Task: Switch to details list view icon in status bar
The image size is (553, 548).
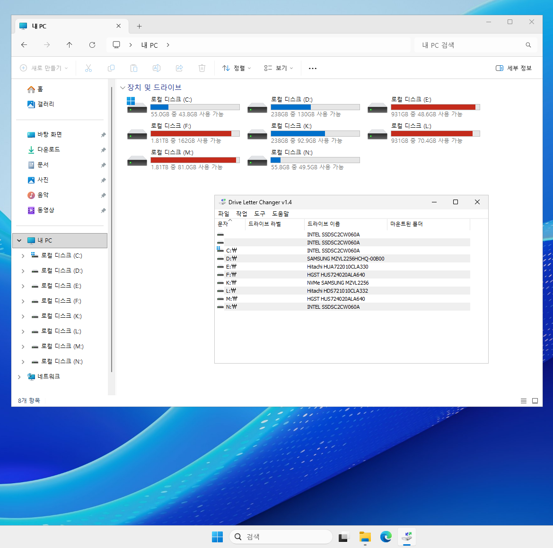Action: click(x=523, y=400)
